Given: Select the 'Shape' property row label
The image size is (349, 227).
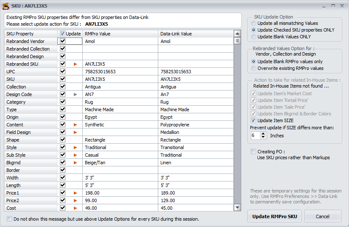Looking at the screenshot, I should (x=31, y=140).
